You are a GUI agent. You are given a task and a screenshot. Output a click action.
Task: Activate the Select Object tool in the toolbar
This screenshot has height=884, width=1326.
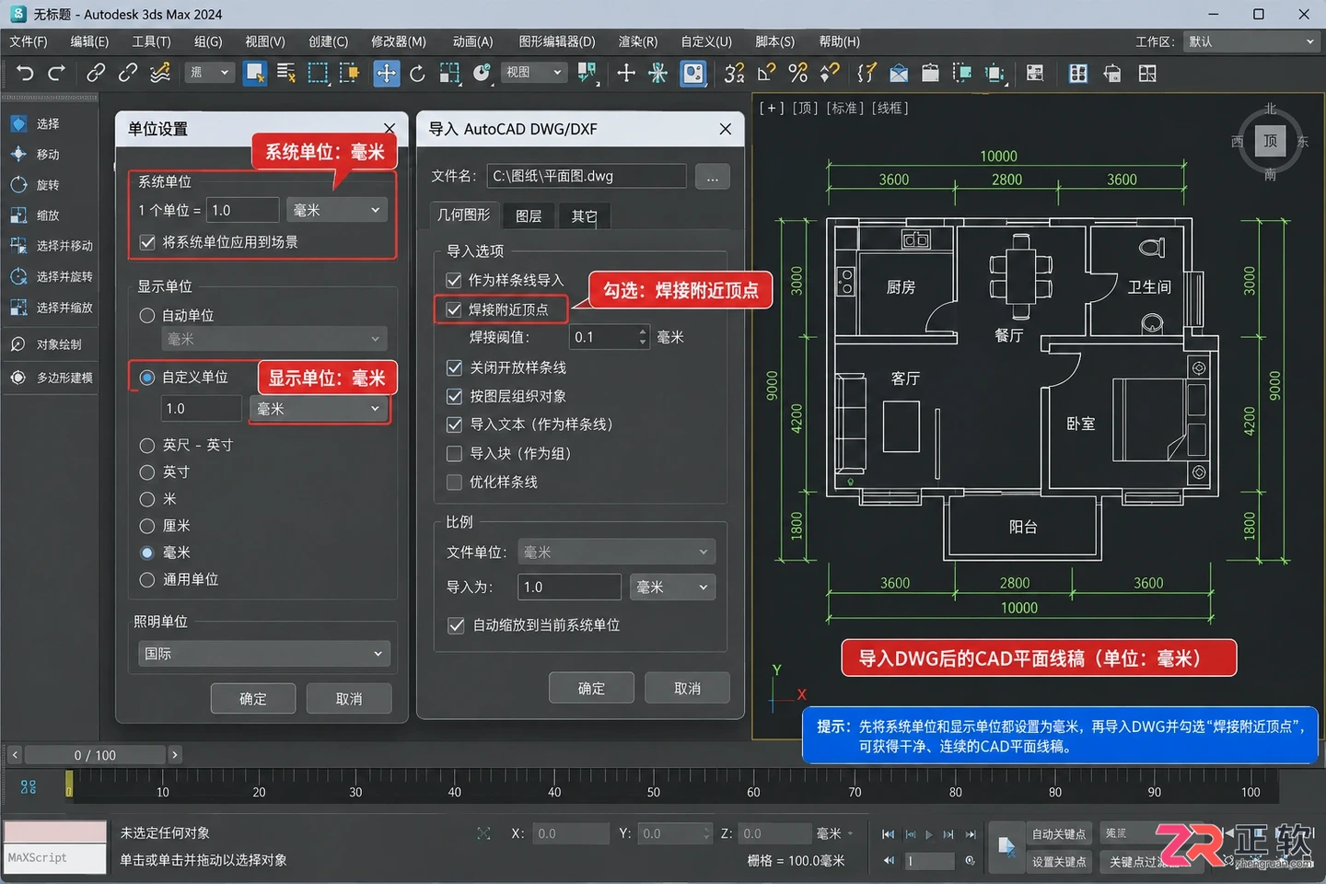click(255, 73)
